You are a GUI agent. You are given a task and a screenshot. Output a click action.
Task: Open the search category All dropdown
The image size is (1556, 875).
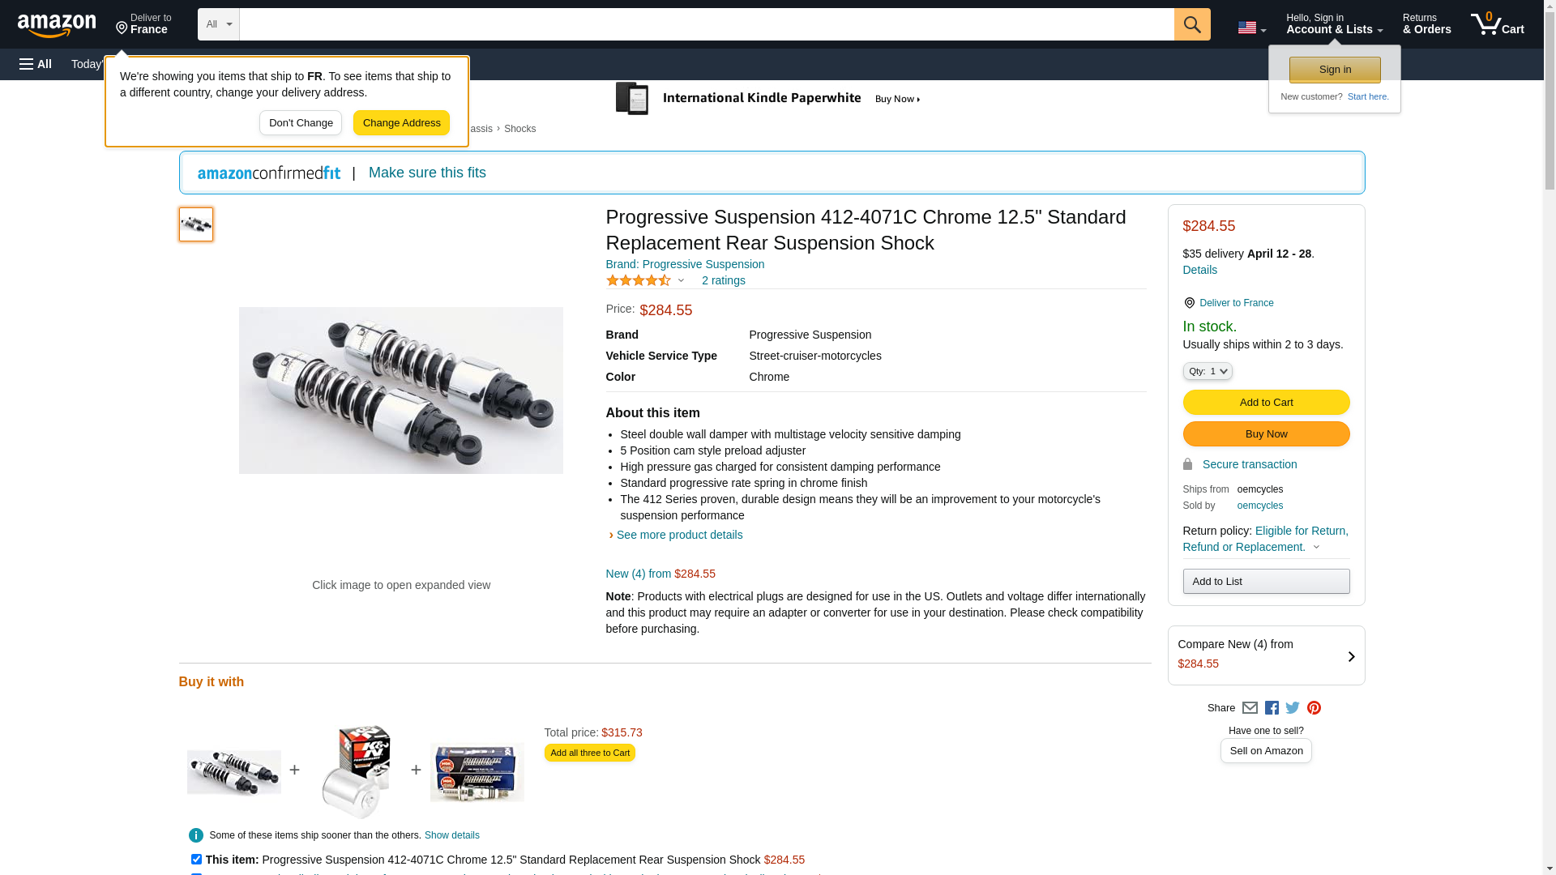[219, 24]
